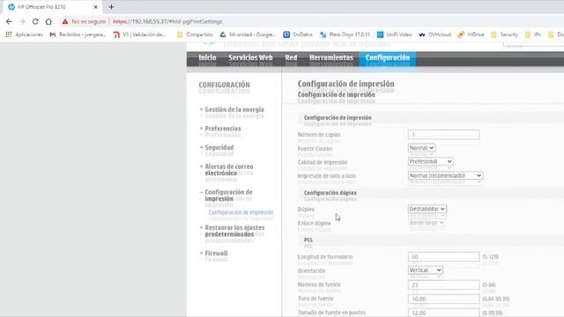Select the Configuración tab
The width and height of the screenshot is (564, 317).
(388, 58)
